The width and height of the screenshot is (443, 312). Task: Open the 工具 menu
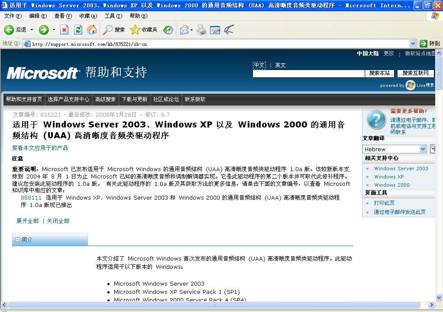[x=113, y=16]
